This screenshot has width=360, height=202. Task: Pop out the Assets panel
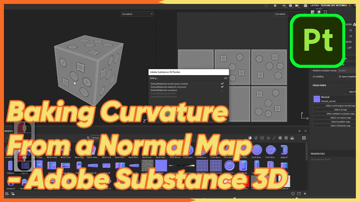tap(299, 131)
